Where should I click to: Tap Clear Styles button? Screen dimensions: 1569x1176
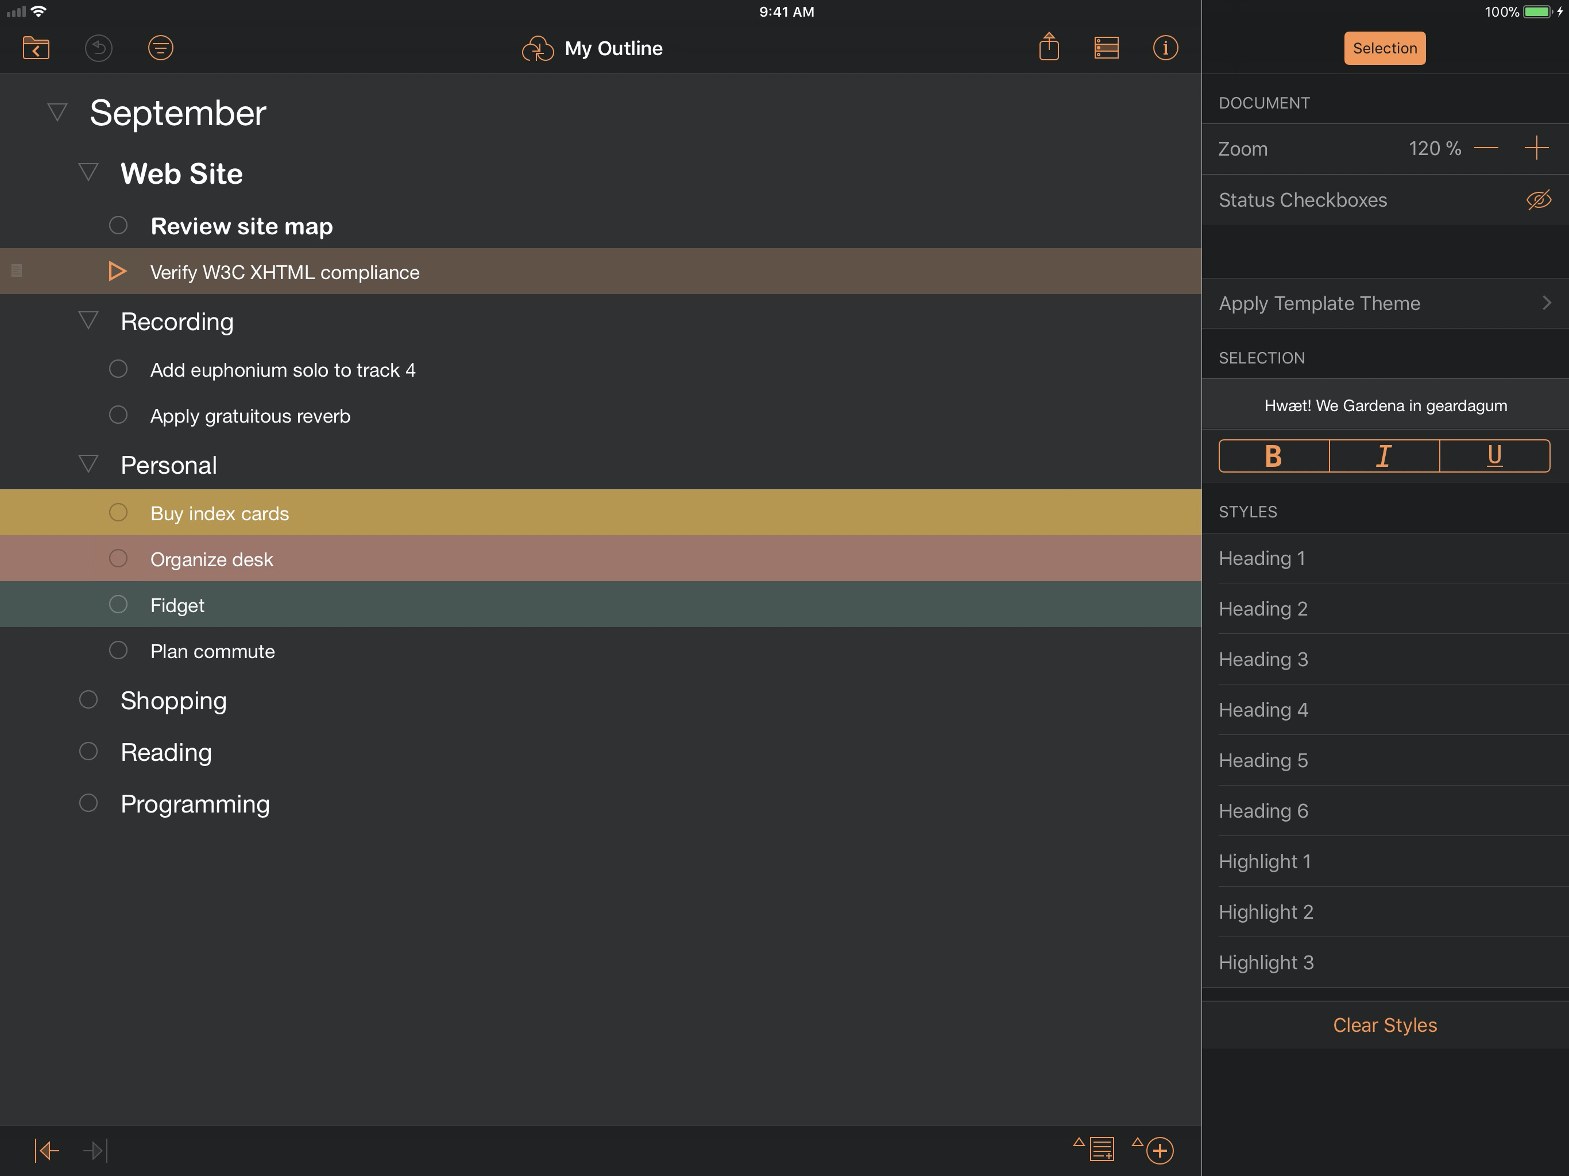(1384, 1025)
